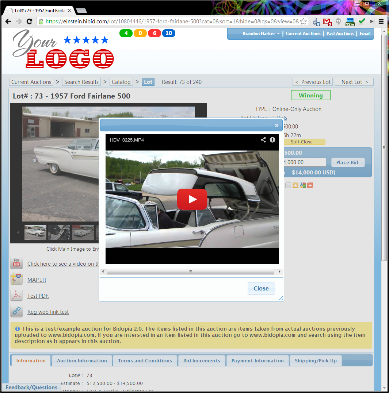Click the Place Bid button

[x=348, y=162]
